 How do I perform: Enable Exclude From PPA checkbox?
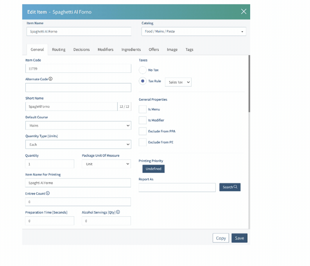click(143, 131)
